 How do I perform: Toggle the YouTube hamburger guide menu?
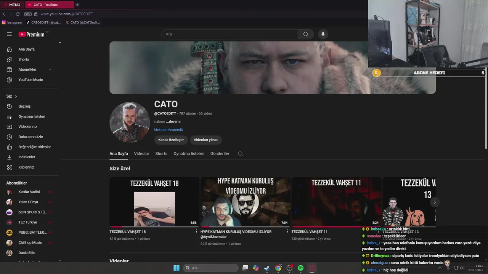coord(10,34)
